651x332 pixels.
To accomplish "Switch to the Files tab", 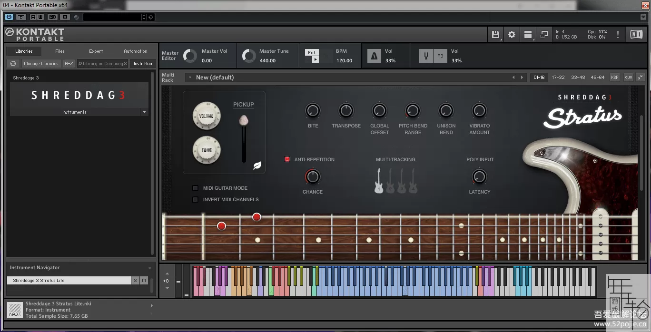I will (x=60, y=51).
